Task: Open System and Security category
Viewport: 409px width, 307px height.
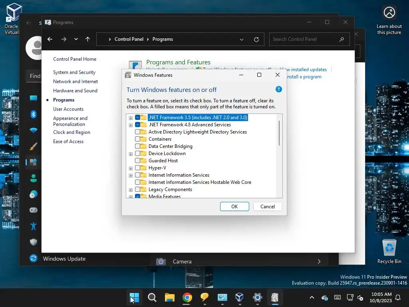Action: coord(74,72)
